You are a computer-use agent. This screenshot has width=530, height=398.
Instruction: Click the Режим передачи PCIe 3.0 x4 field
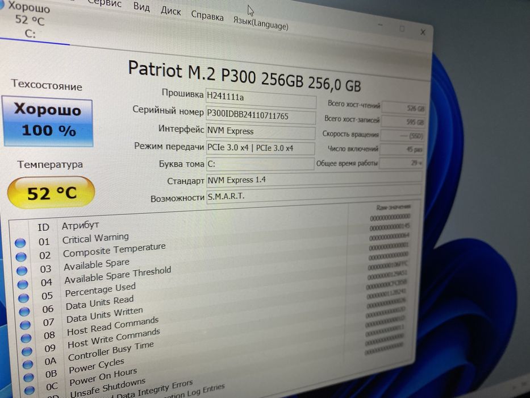click(x=260, y=148)
